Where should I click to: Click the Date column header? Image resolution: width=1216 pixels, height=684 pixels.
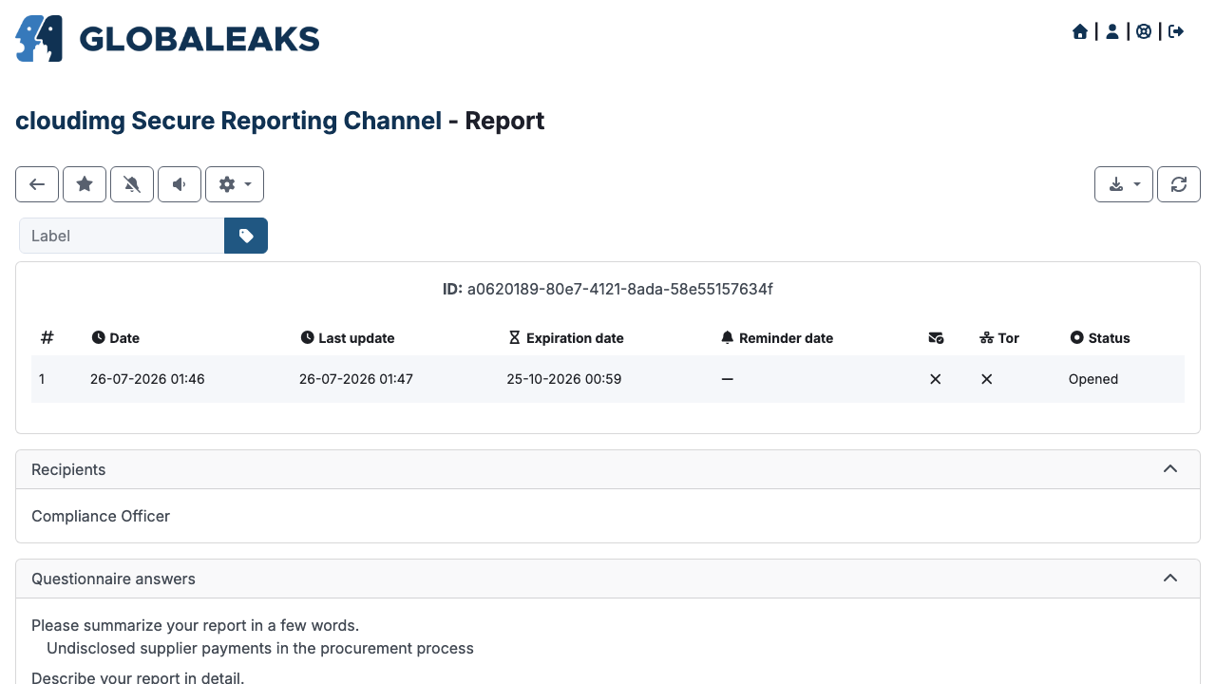116,338
